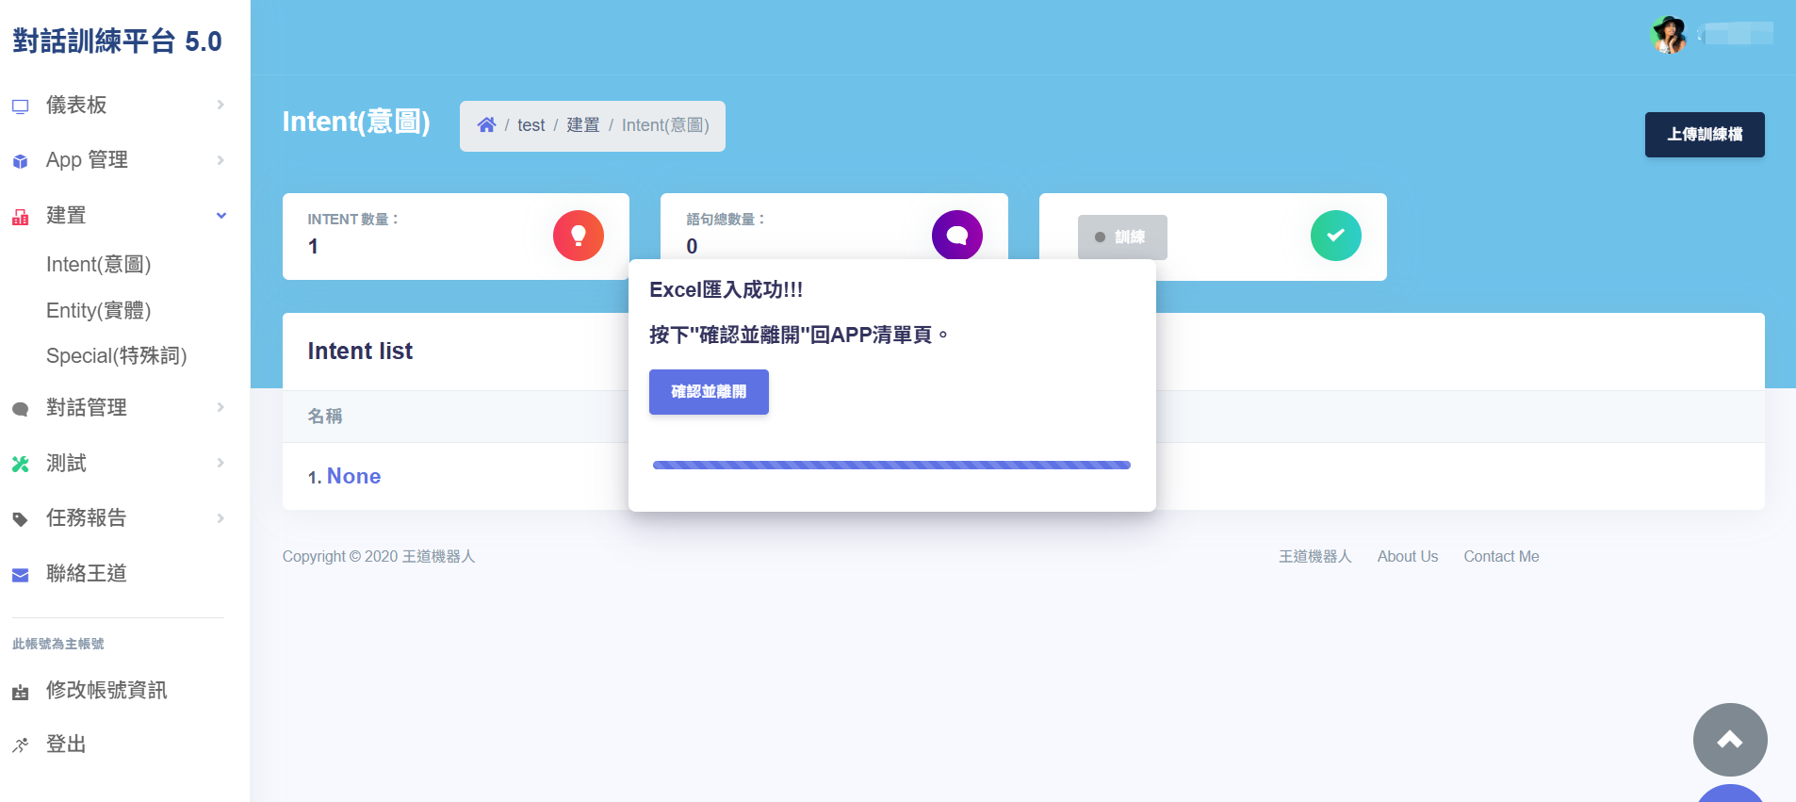
Task: Click the 上傳訓練檔 button
Action: 1705,135
